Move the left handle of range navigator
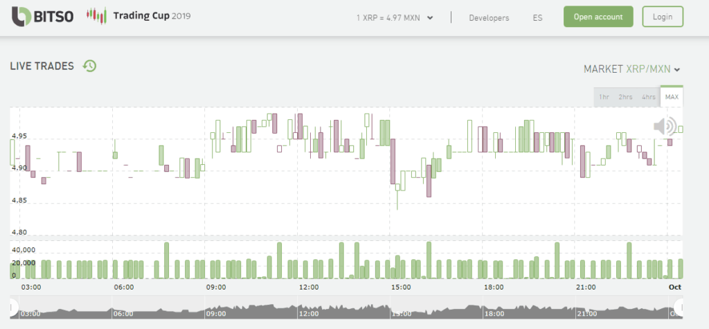 point(13,308)
